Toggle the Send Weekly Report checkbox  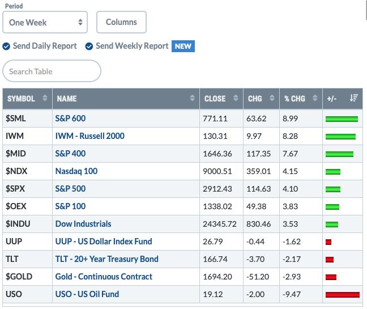pyautogui.click(x=89, y=46)
